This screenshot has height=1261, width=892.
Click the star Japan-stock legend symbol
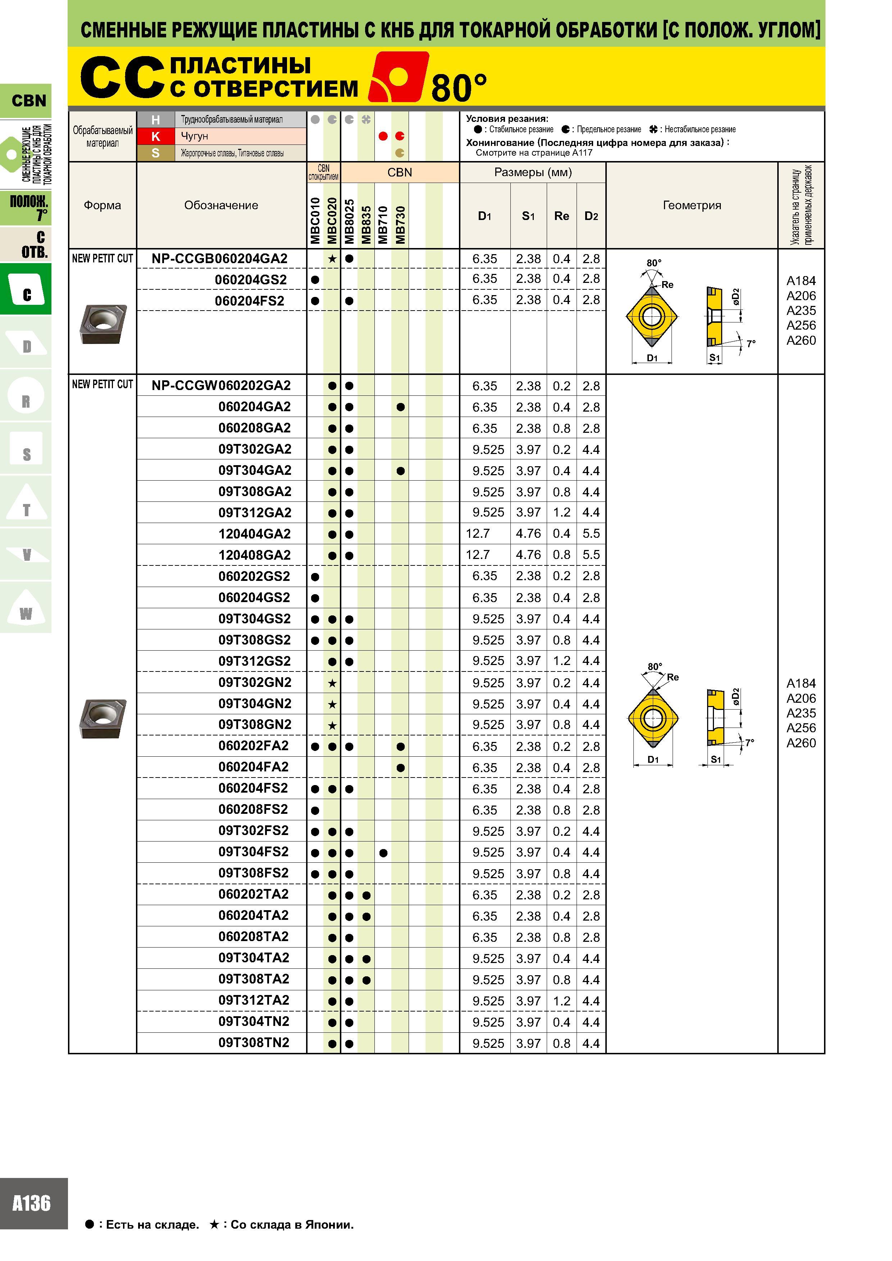pyautogui.click(x=214, y=1224)
